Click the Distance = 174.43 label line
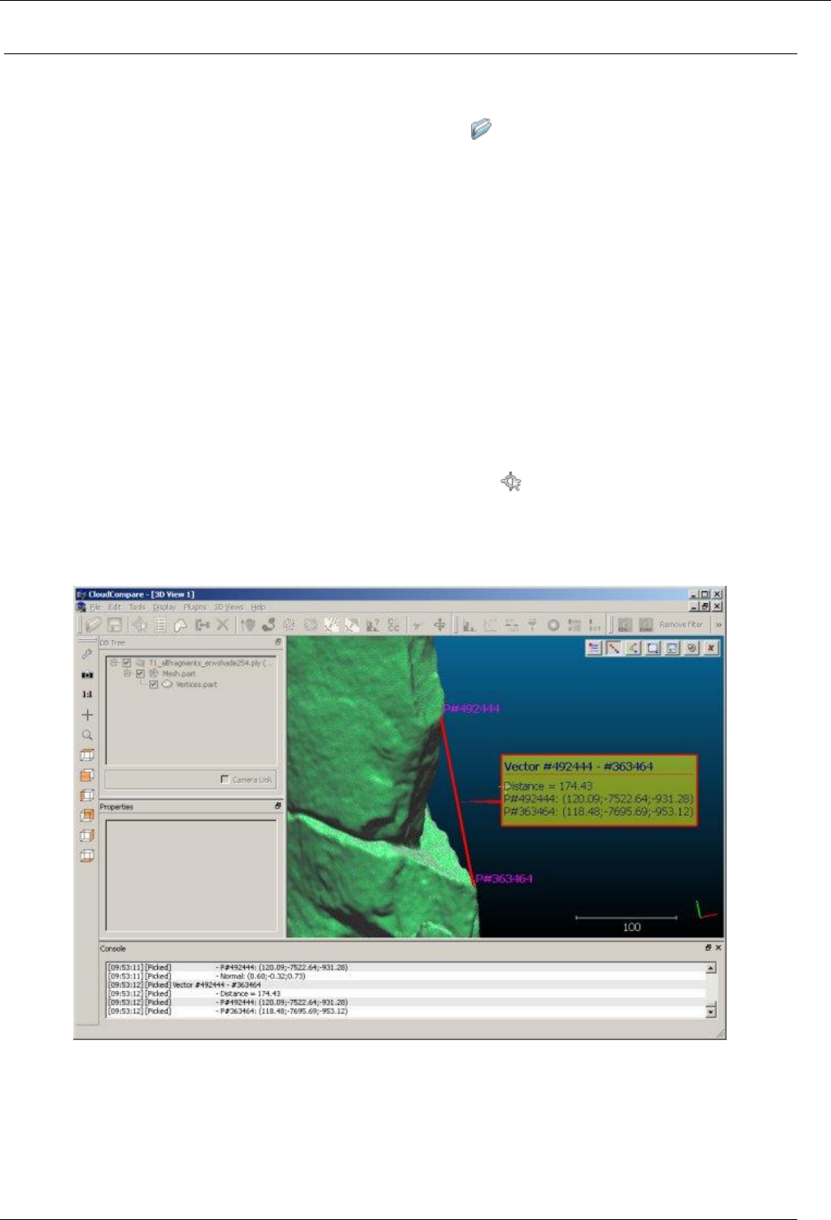 548,786
